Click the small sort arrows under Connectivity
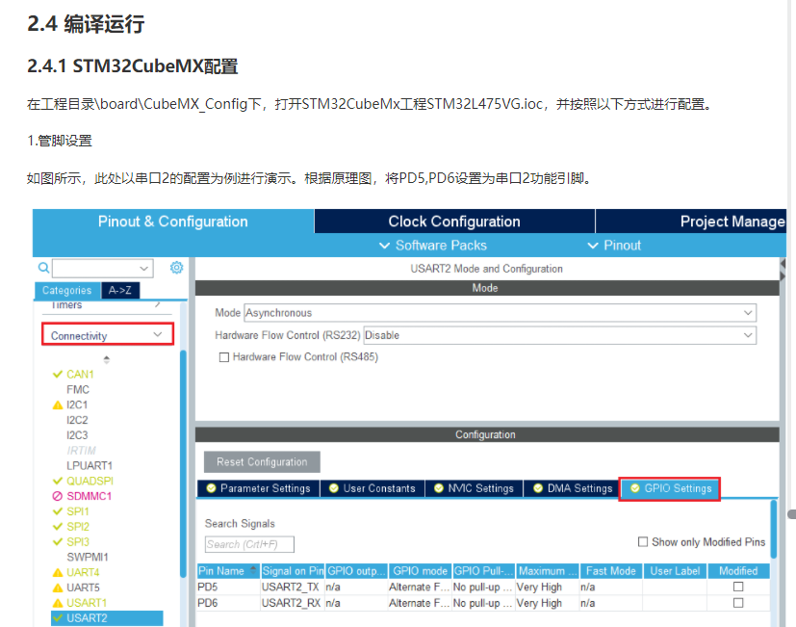This screenshot has width=796, height=627. point(106,359)
